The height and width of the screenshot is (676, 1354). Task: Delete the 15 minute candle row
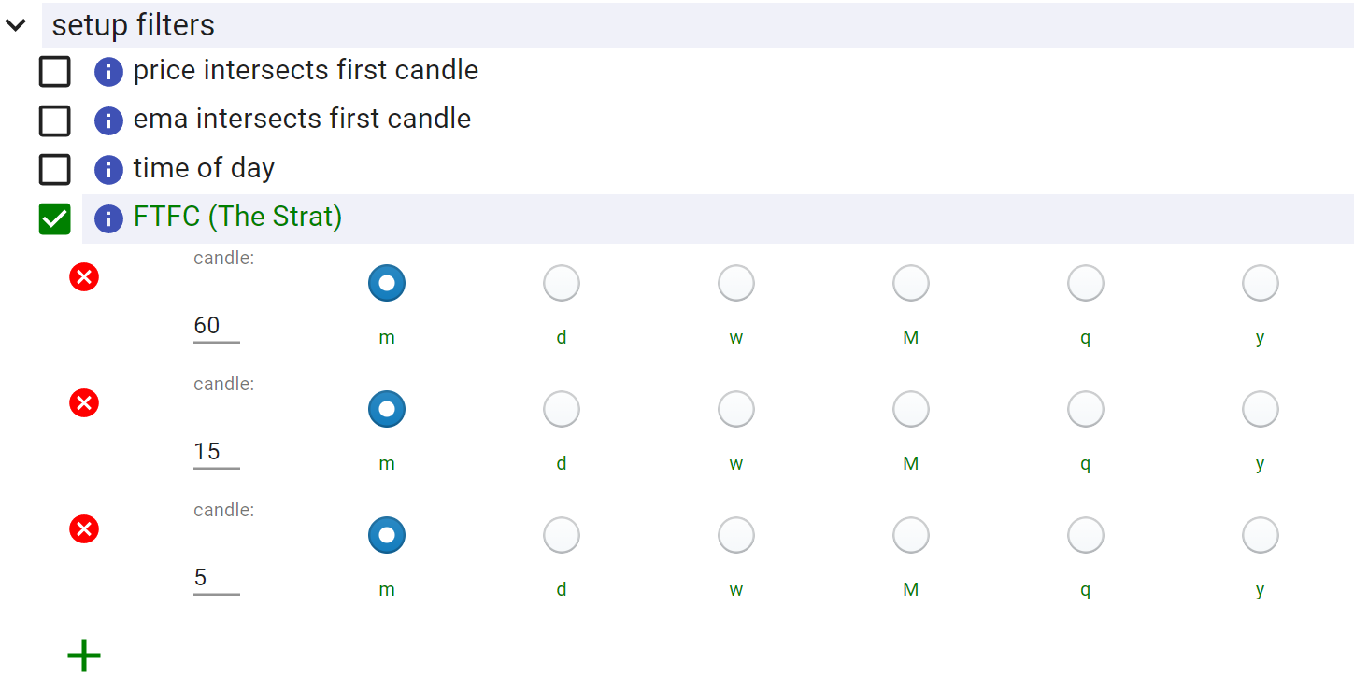pos(84,403)
